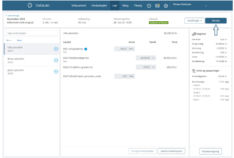
Task: Click the Søg medarbejder search field
Action: [32, 33]
